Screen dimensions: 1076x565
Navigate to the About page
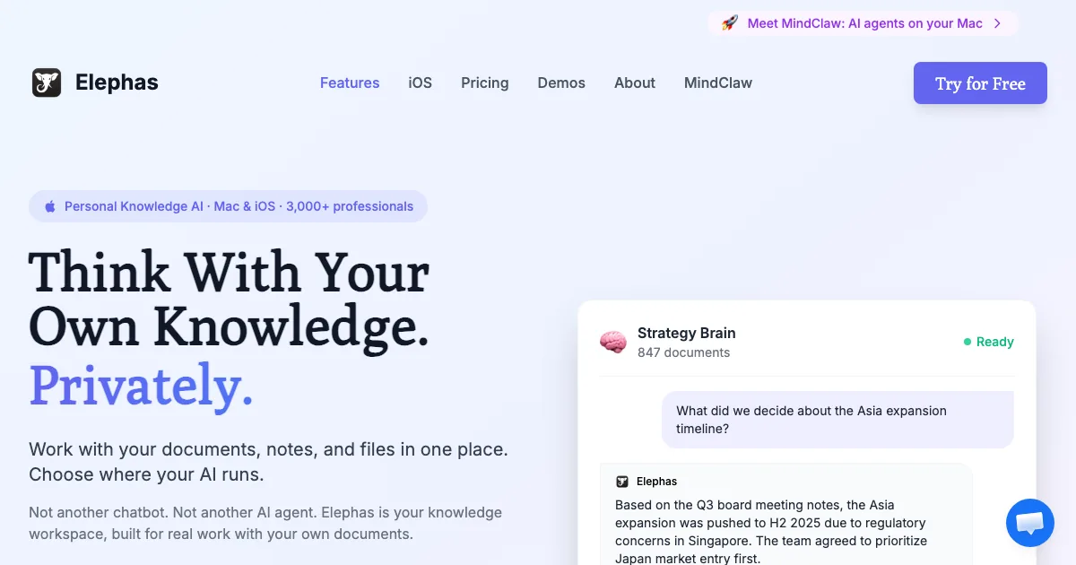(634, 83)
